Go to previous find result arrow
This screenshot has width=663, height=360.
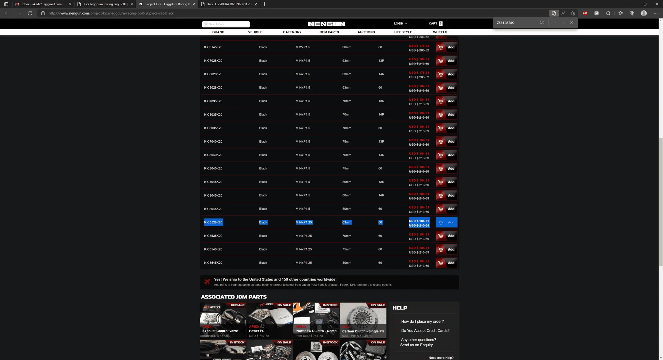coord(555,23)
